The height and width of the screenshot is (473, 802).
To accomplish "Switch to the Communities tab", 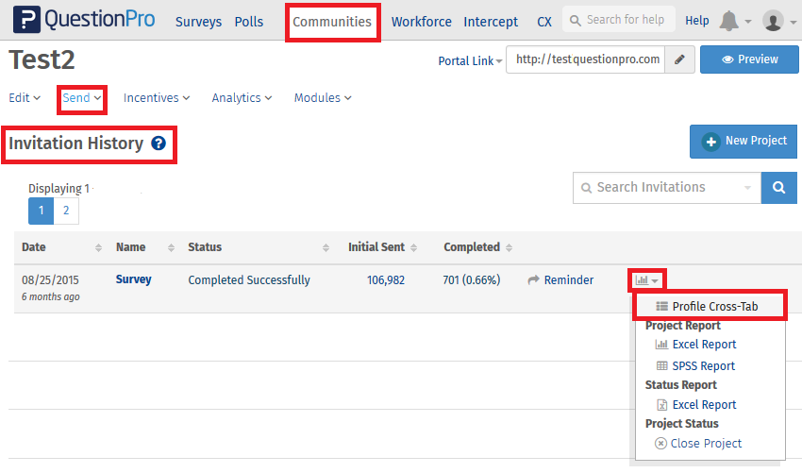I will pos(332,22).
